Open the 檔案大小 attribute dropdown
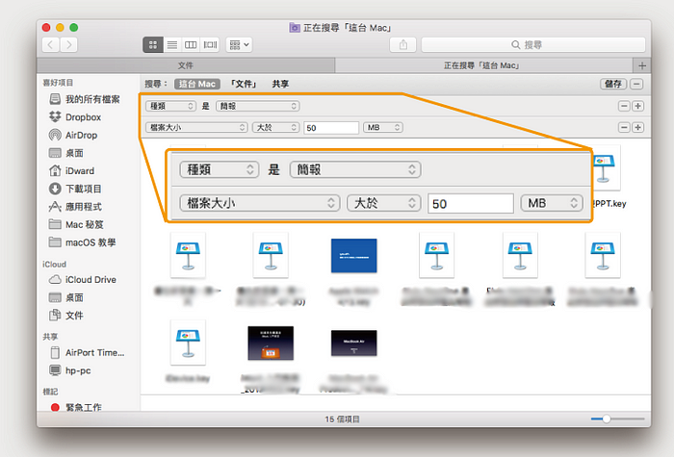This screenshot has width=674, height=457. (196, 128)
